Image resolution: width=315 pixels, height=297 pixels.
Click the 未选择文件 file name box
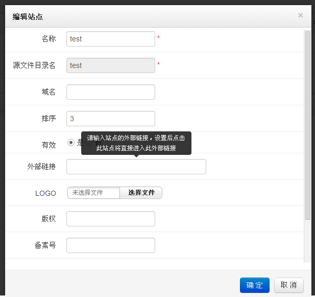[93, 193]
